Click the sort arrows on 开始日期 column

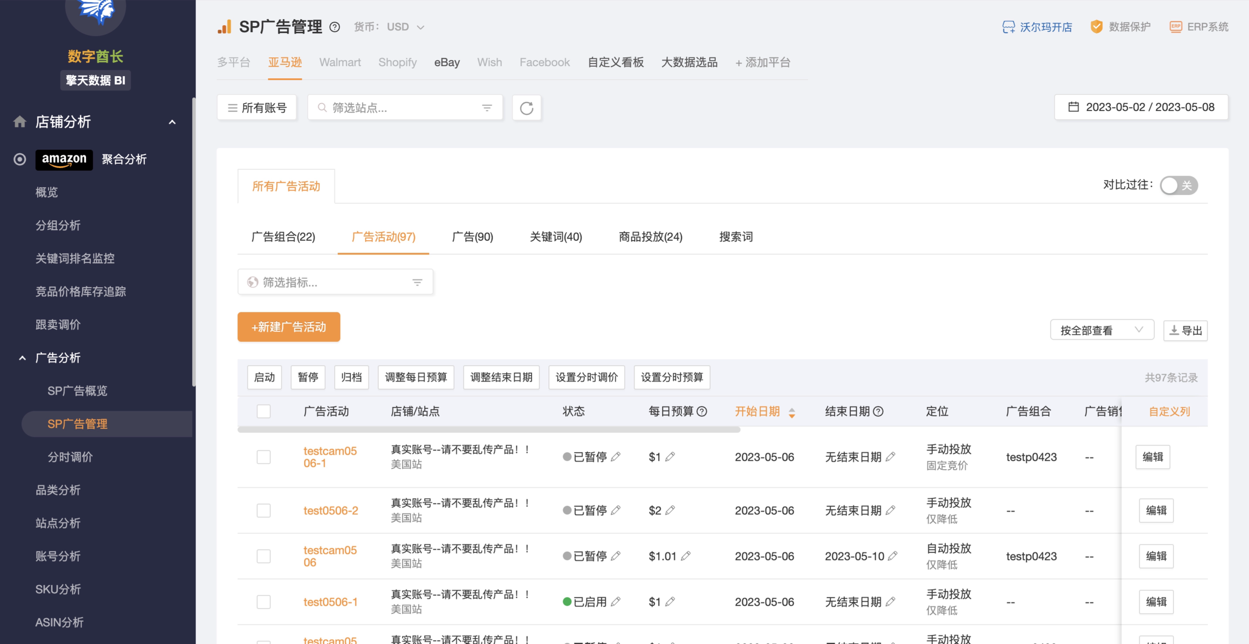click(x=792, y=412)
